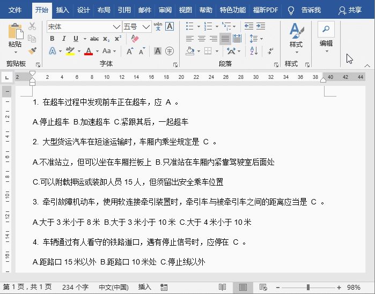The width and height of the screenshot is (375, 294).
Task: Toggle Bold formatting
Action: pos(52,39)
